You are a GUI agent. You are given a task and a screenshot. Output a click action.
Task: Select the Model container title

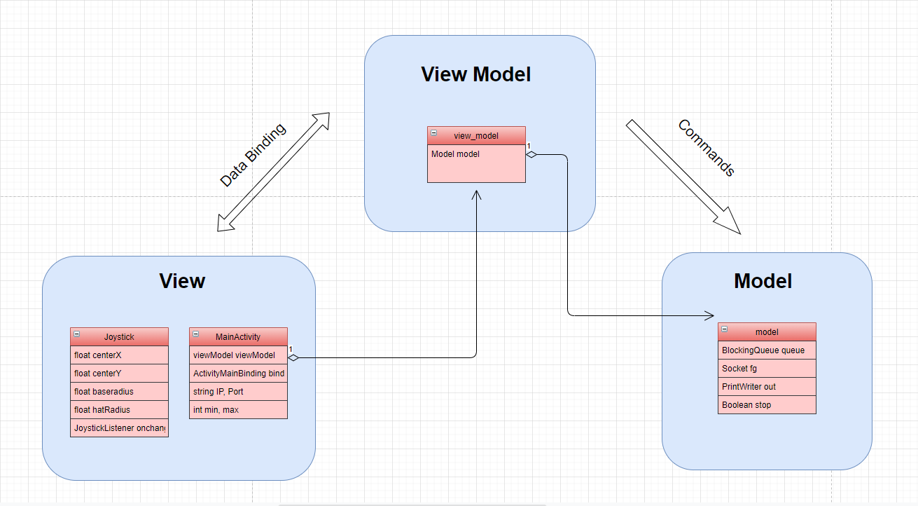click(x=762, y=281)
